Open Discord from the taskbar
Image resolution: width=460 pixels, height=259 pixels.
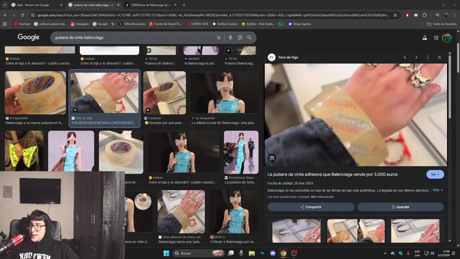(x=273, y=253)
